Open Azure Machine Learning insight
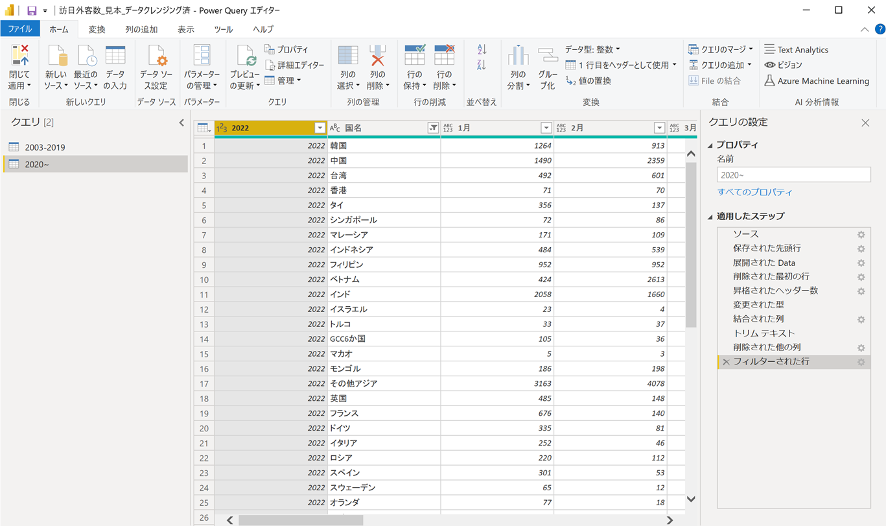The image size is (886, 526). click(817, 80)
